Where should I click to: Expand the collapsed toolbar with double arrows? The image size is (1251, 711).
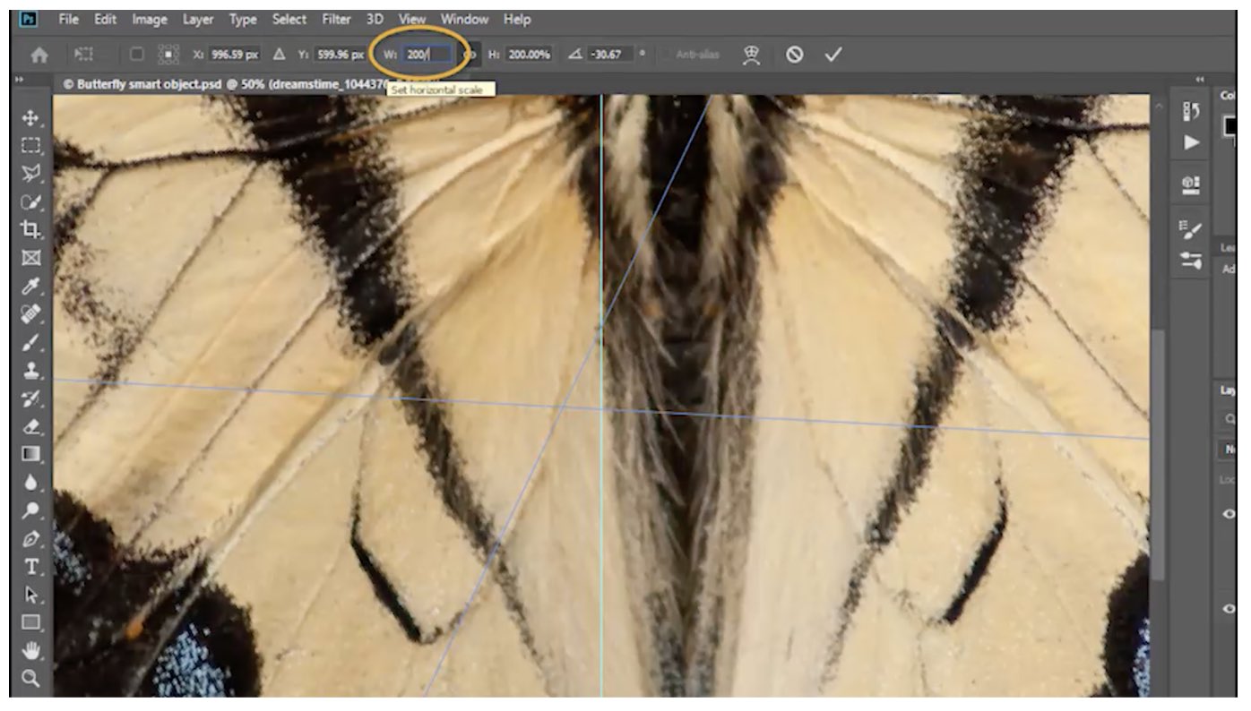(x=20, y=81)
